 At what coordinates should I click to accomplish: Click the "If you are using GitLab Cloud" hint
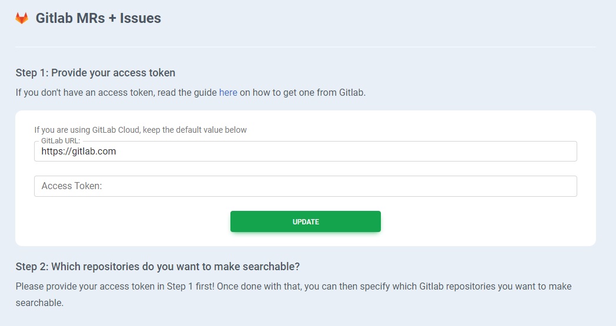[86, 130]
